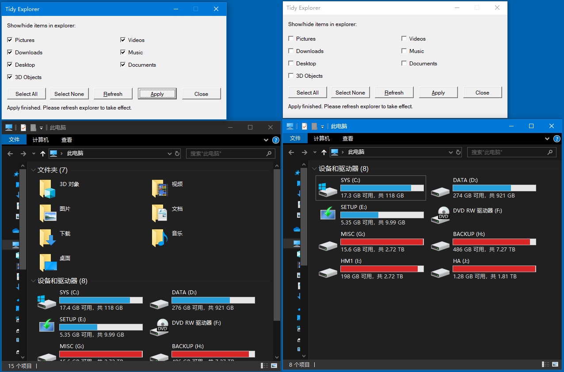Select HM1 (I:) drive in right explorer

(x=371, y=269)
